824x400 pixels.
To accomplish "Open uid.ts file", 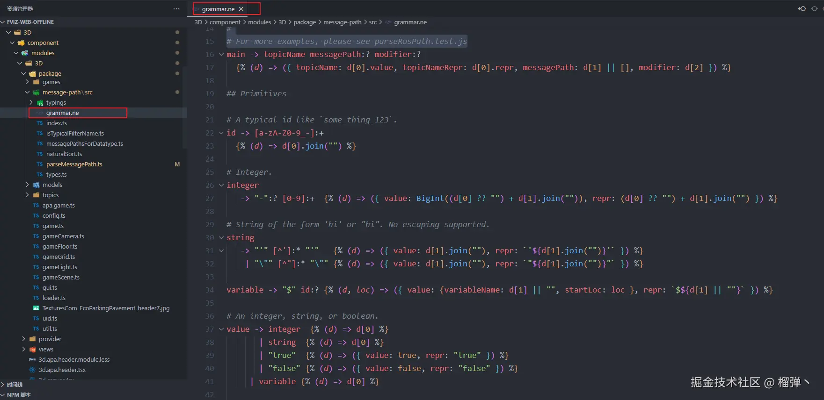I will [x=50, y=318].
